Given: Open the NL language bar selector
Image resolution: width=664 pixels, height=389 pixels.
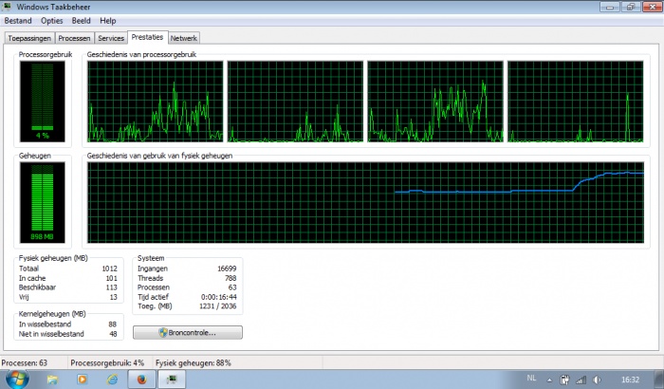Looking at the screenshot, I should tap(531, 378).
